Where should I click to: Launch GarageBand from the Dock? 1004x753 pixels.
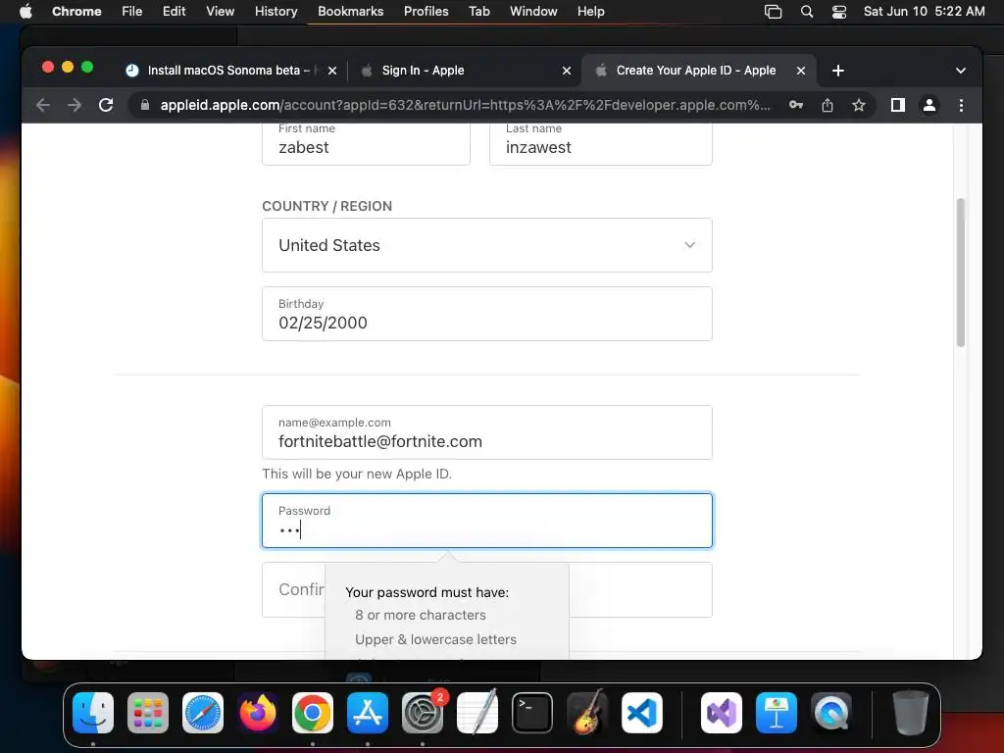[x=587, y=712]
